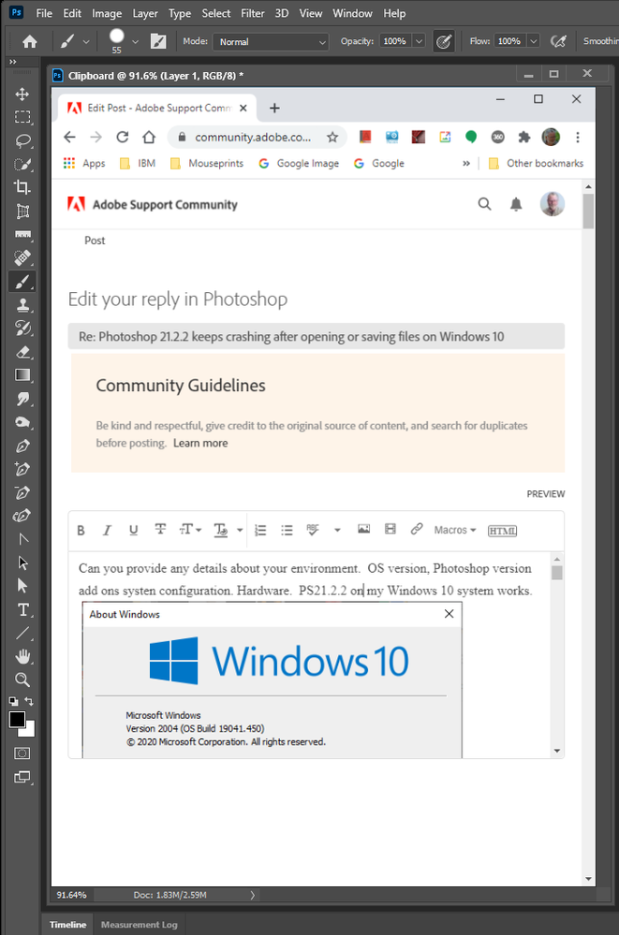Select the Line tool
The image size is (619, 935).
22,633
